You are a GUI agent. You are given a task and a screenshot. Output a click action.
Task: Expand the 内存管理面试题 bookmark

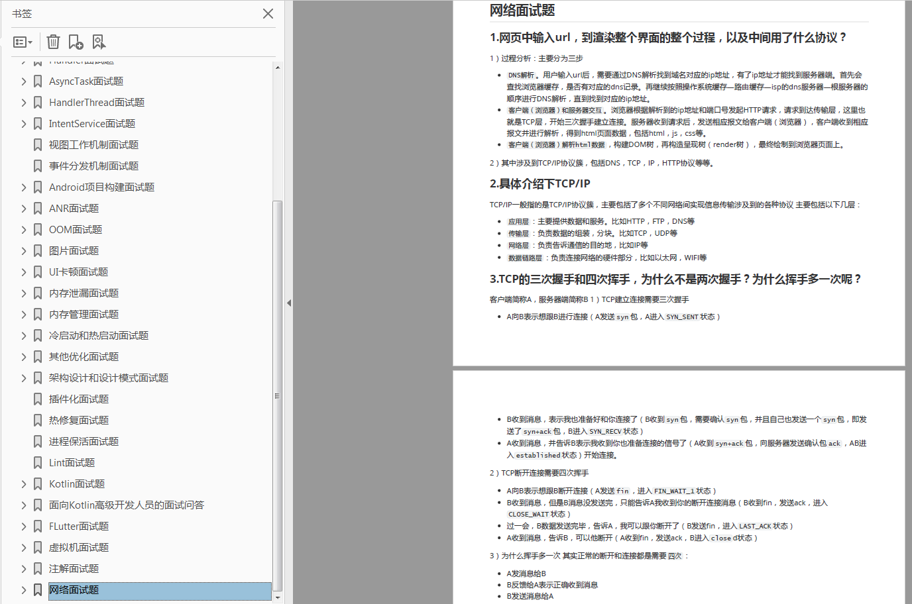[23, 315]
